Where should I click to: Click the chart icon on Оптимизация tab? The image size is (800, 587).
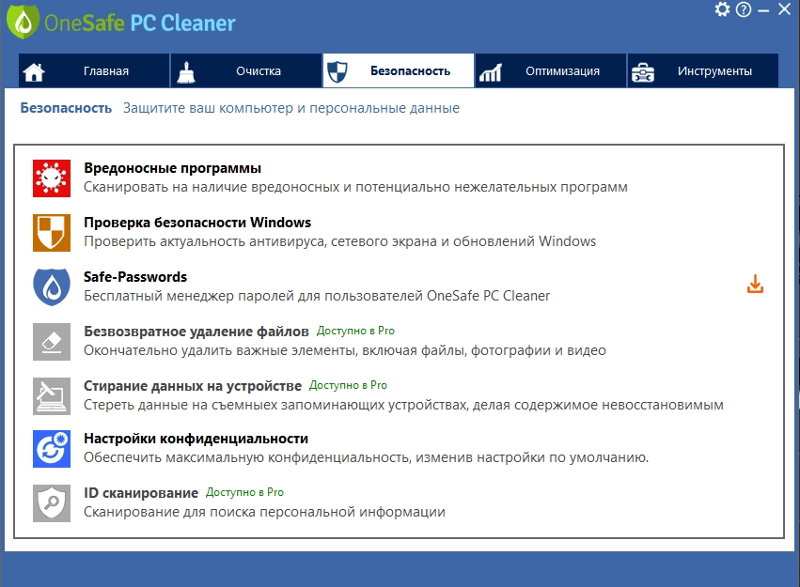(x=491, y=73)
